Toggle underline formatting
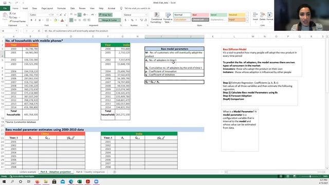Screen dimensions: 329x185 click(x=40, y=20)
